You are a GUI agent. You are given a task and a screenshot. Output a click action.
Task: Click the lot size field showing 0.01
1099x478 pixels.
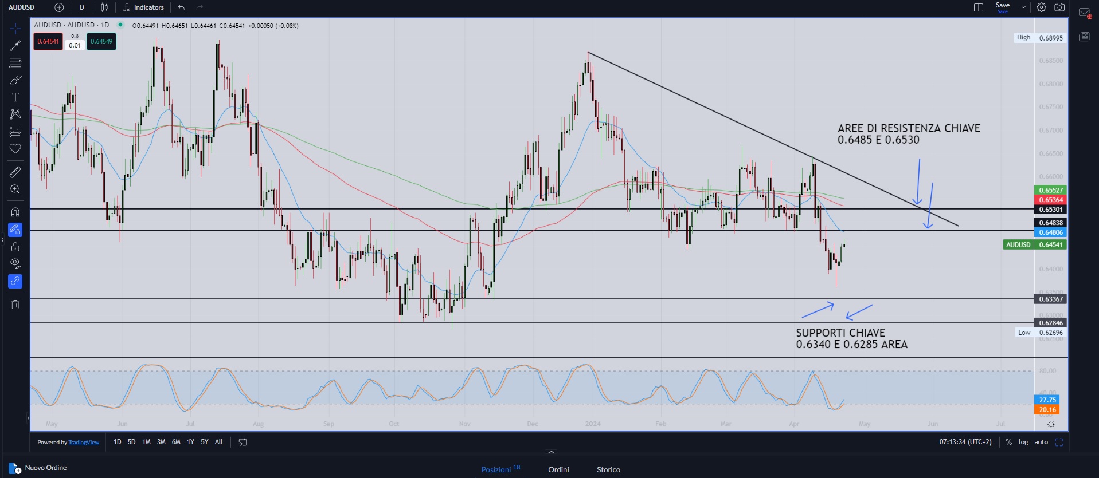pos(75,45)
